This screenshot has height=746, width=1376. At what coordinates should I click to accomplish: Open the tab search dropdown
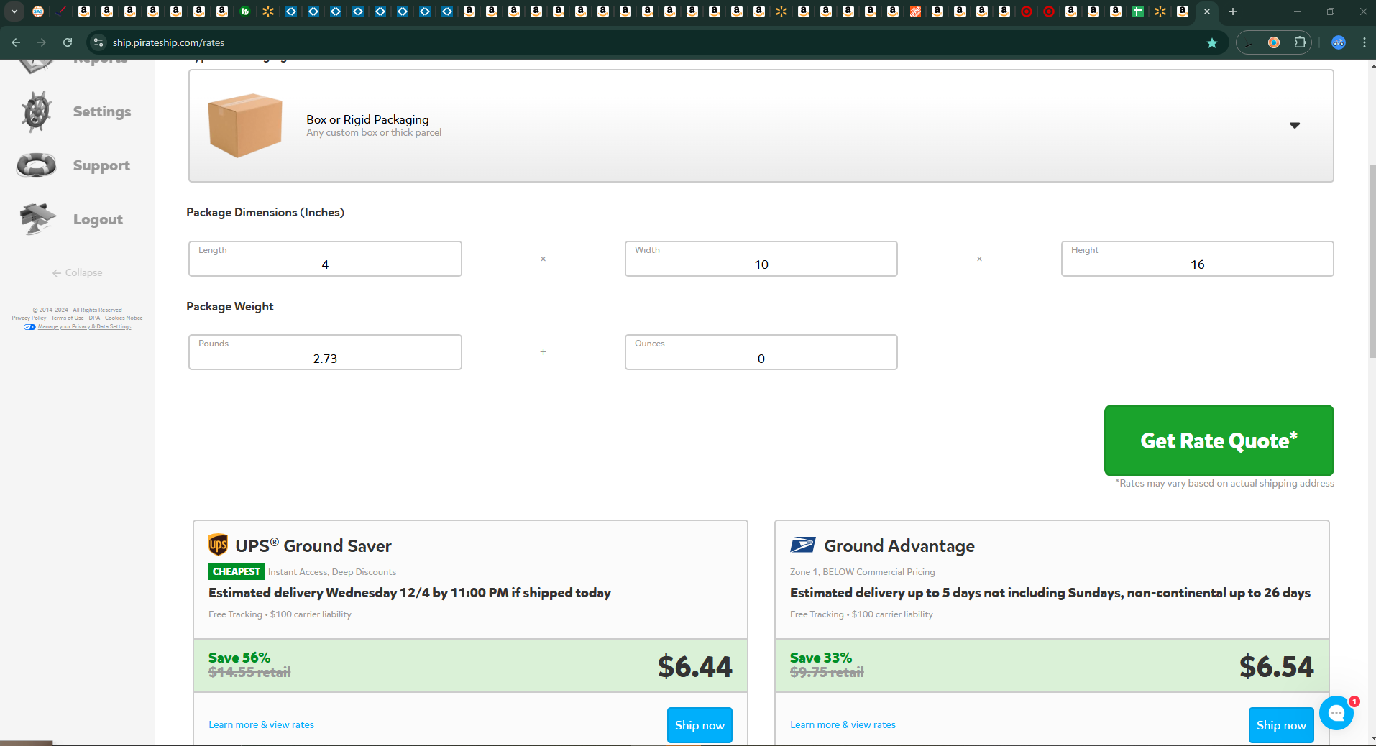click(x=14, y=11)
